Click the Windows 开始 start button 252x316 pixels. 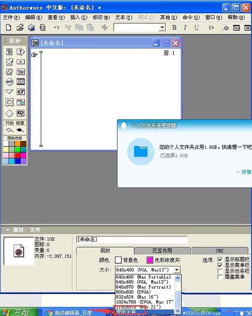18,312
